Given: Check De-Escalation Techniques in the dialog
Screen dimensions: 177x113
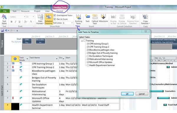Looking at the screenshot, I should 88,56.
